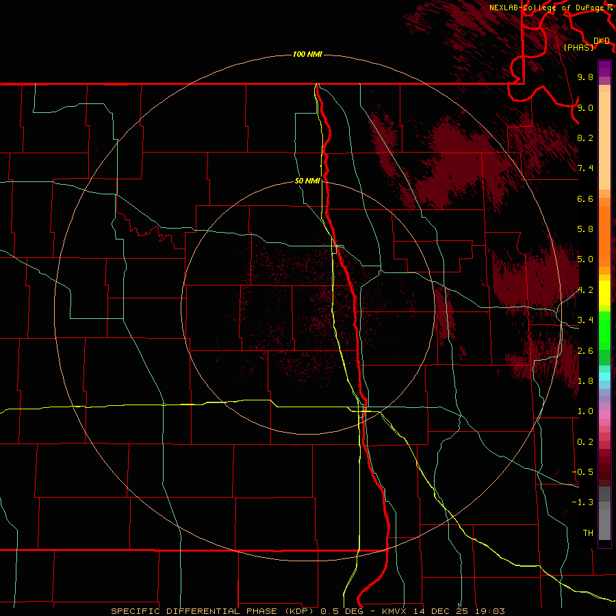Click the 6.6 value on the color scale
The height and width of the screenshot is (616, 616).
click(x=585, y=198)
